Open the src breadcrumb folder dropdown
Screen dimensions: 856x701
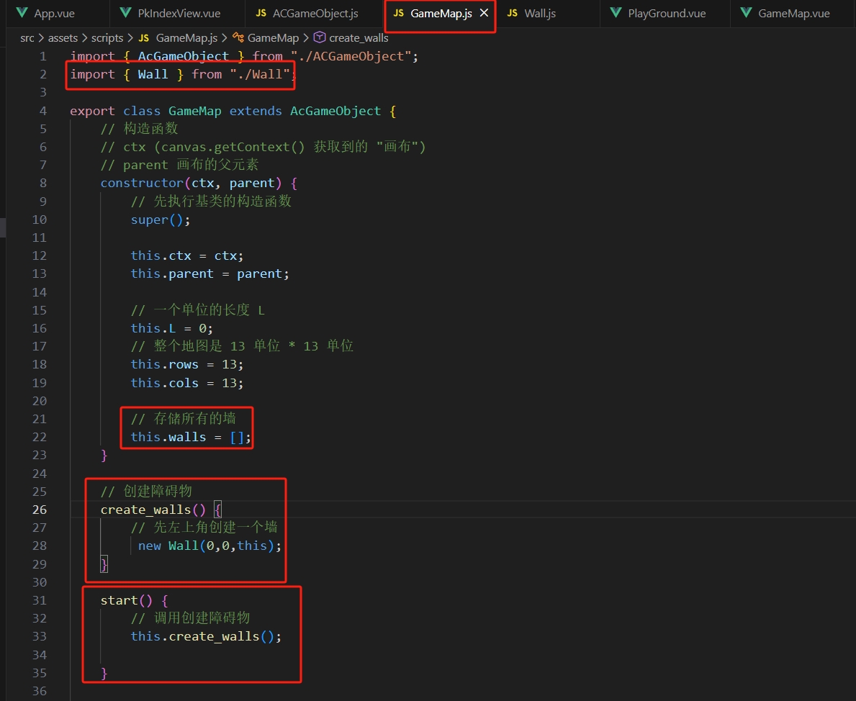pos(27,38)
